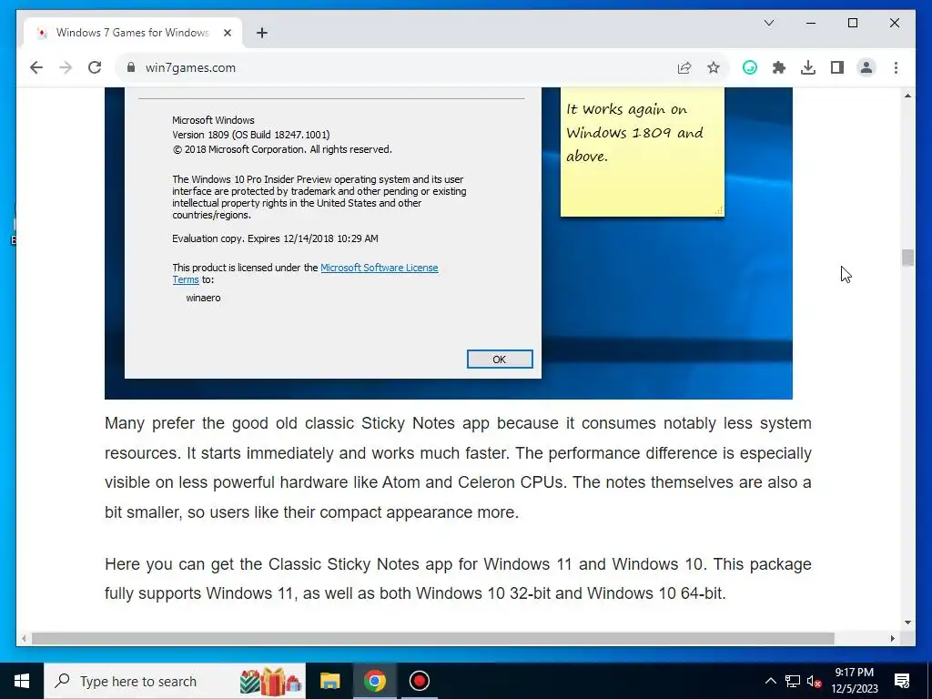
Task: Click the forward navigation arrow
Action: coord(66,67)
